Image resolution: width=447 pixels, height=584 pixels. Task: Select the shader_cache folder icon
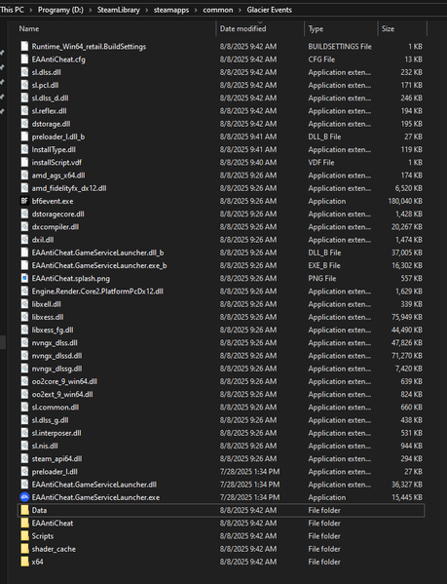(24, 549)
